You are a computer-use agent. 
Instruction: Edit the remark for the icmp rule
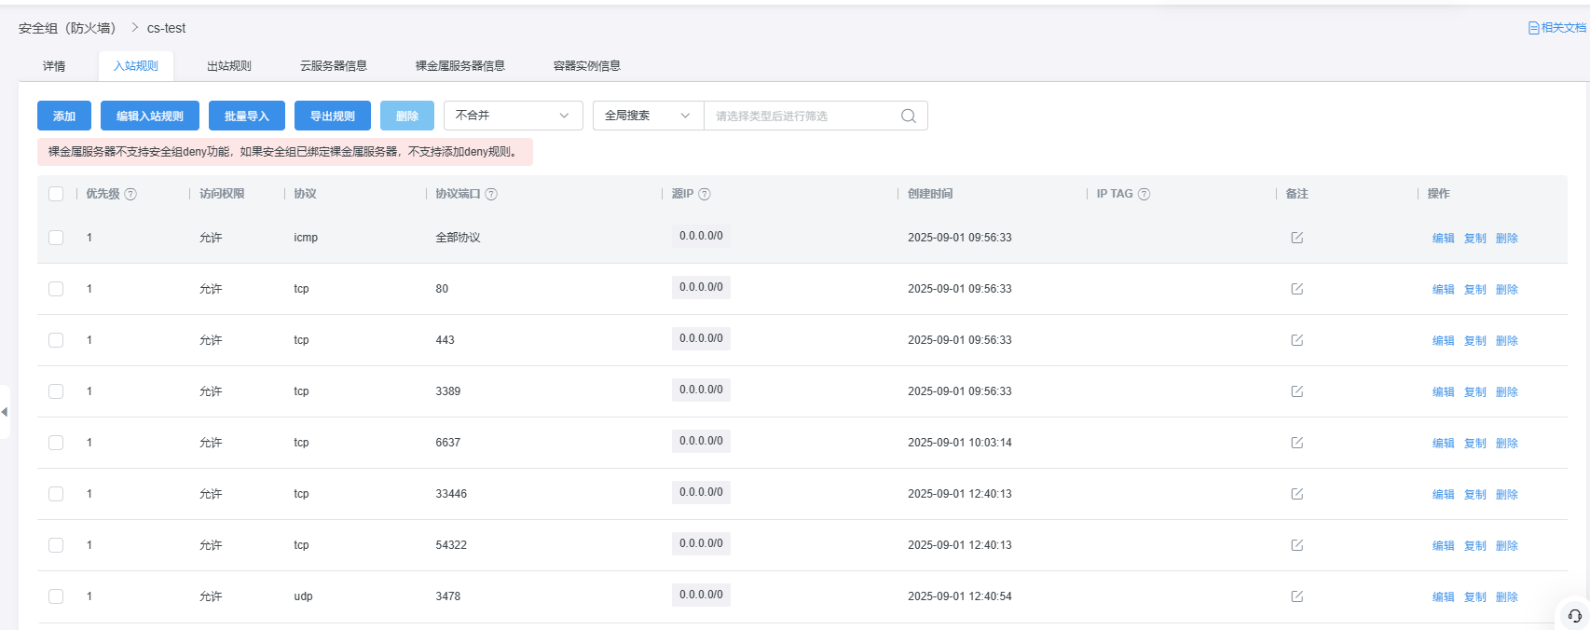coord(1296,238)
